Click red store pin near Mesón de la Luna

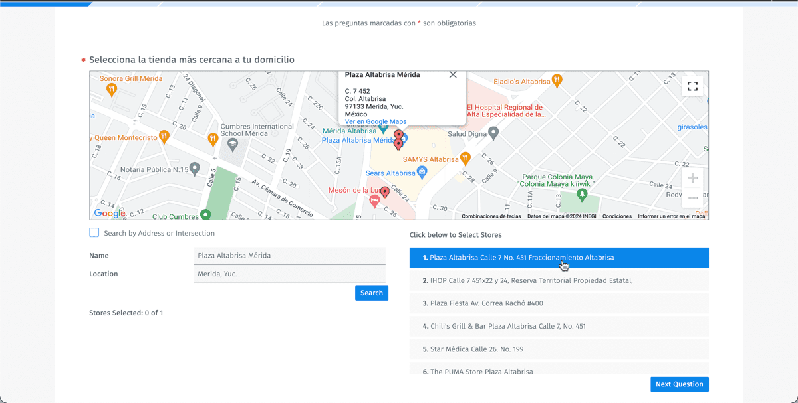(x=384, y=193)
